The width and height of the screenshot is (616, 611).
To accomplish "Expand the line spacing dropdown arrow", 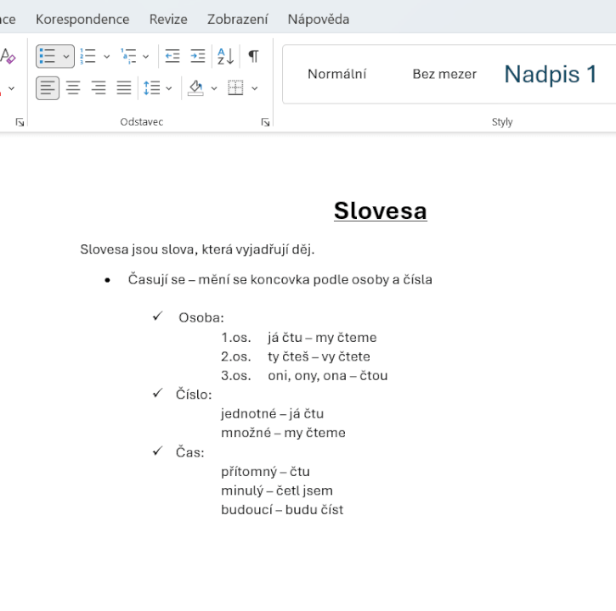I will (x=169, y=88).
